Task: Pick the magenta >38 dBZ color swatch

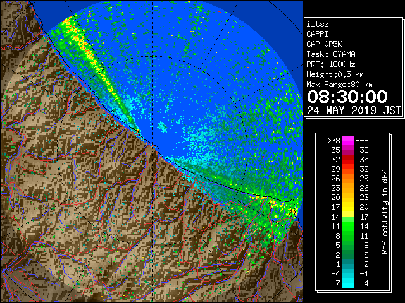Action: pos(348,140)
